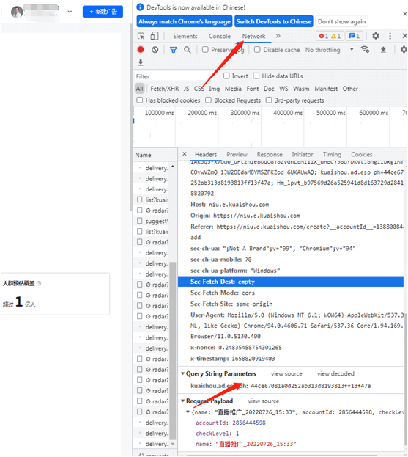Open the Response tab of request
The image size is (408, 457).
coord(270,155)
